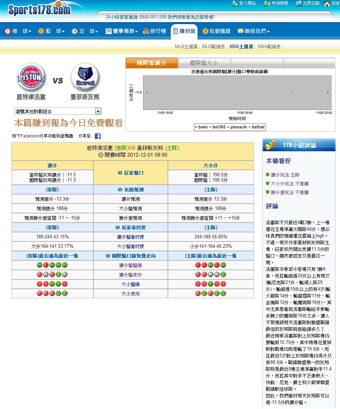
Task: Open the 賽事預測 predictions dropdown
Action: (122, 31)
